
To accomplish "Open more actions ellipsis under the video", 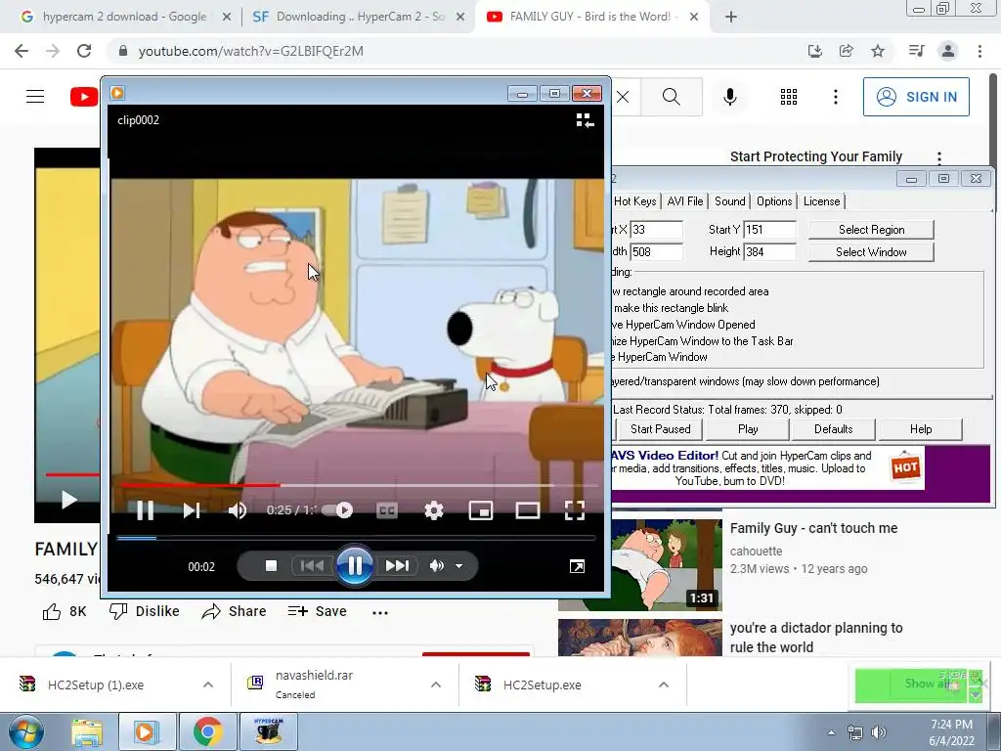I will coord(380,612).
